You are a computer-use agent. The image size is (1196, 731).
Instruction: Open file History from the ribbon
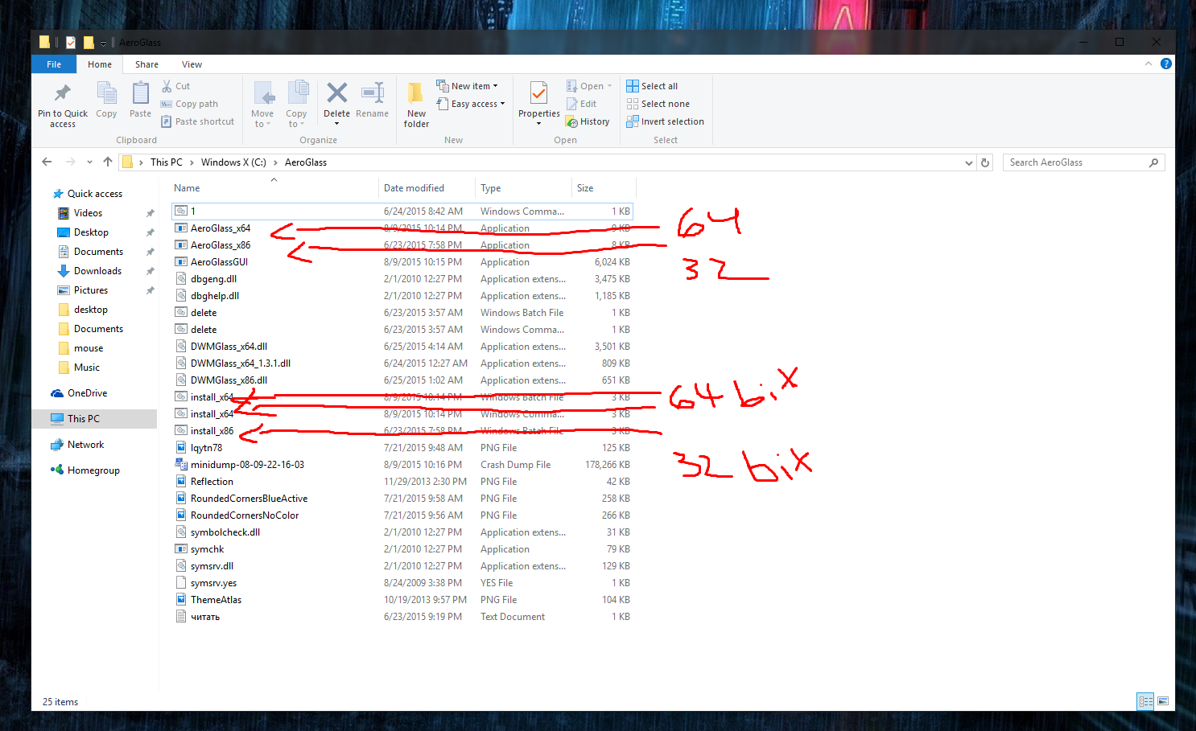(x=588, y=121)
